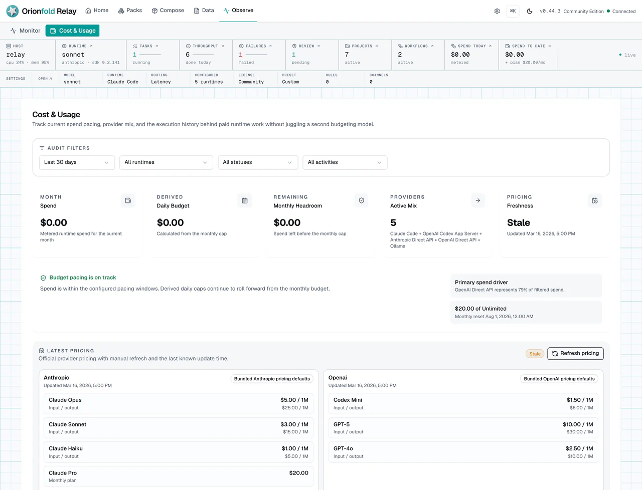Open the Workflows stat card
The height and width of the screenshot is (490, 642).
[x=418, y=55]
